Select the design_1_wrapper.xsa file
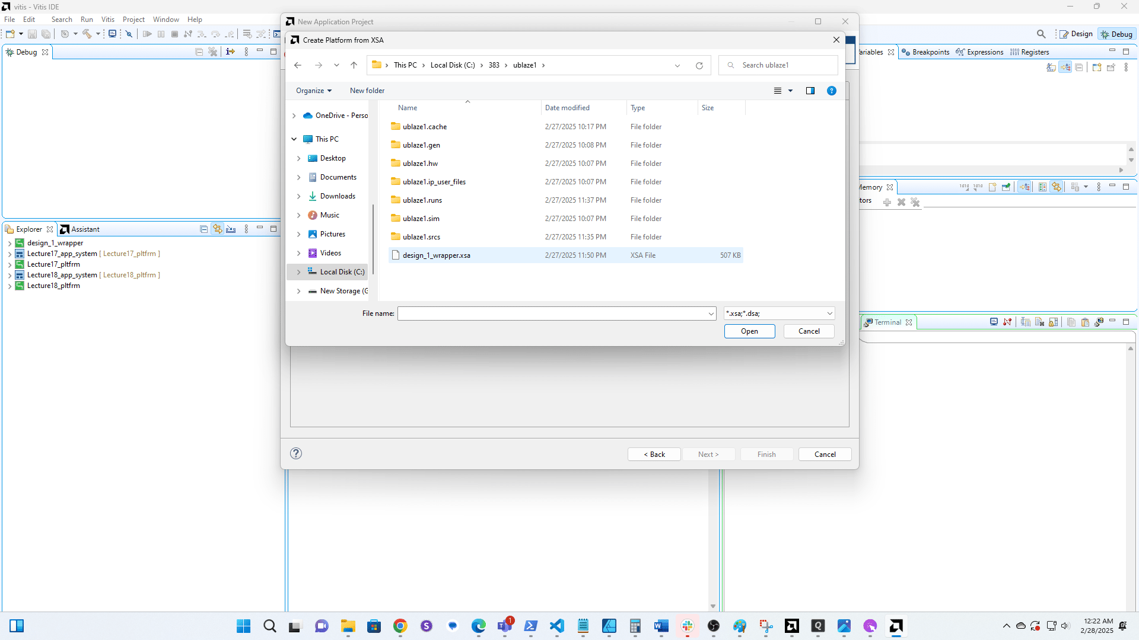 (x=437, y=255)
